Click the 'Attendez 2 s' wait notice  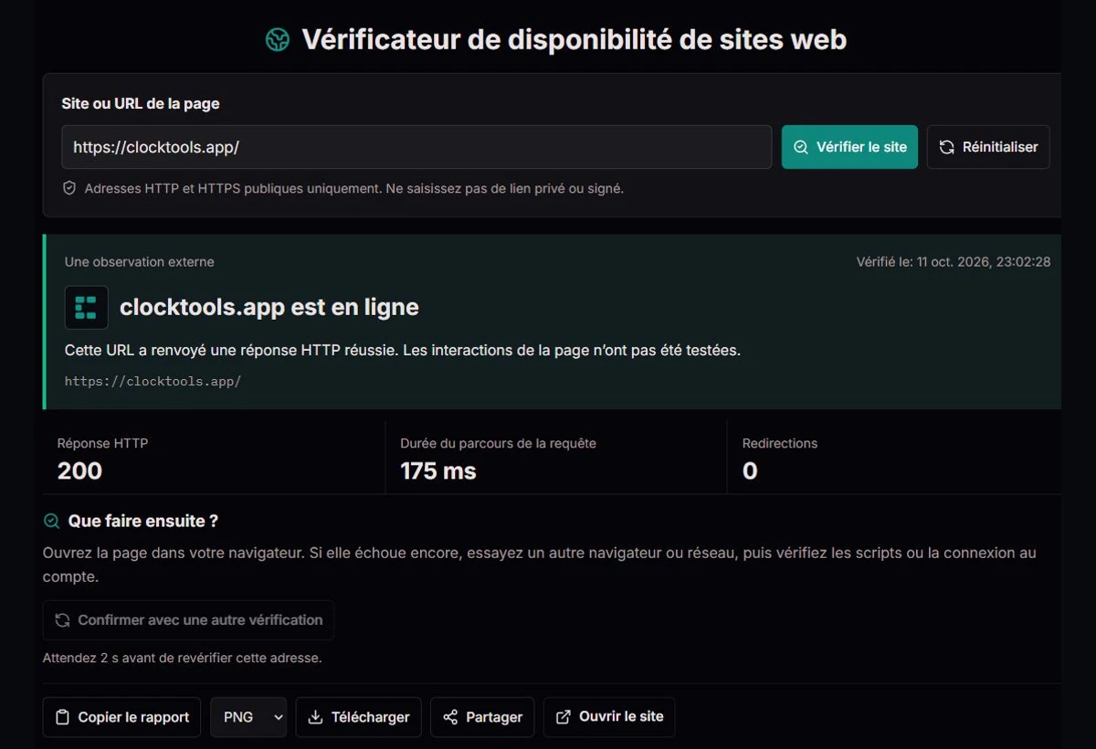183,658
